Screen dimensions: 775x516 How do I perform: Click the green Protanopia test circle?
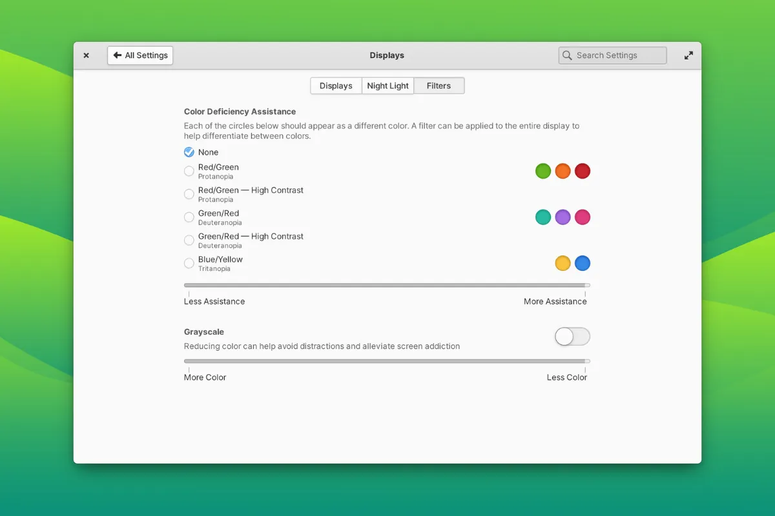[x=543, y=171]
